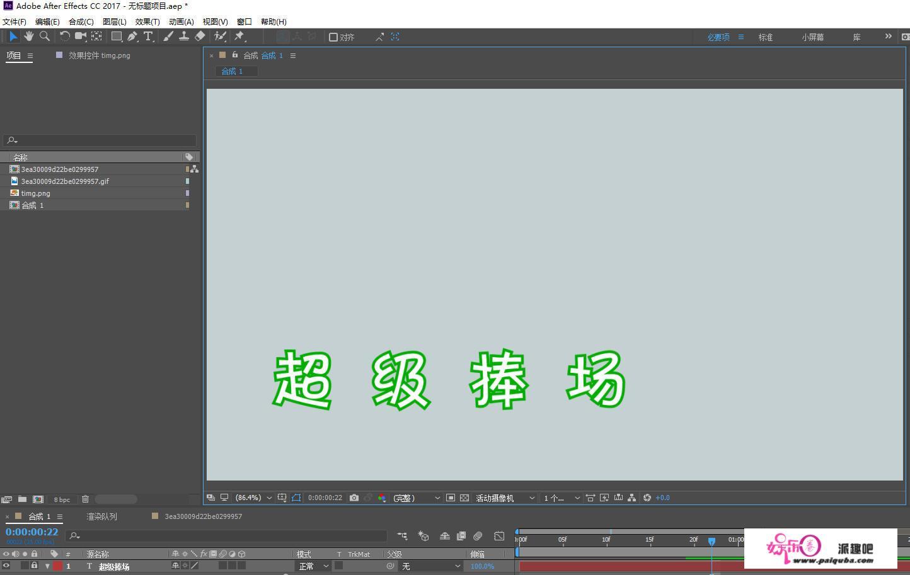Screen dimensions: 910x575
Task: Select the Eraser tool
Action: (x=200, y=37)
